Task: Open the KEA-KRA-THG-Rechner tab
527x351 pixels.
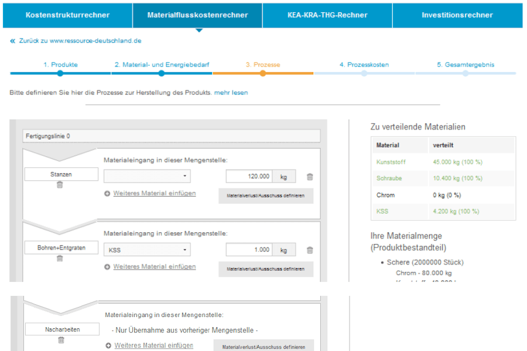Action: point(327,15)
